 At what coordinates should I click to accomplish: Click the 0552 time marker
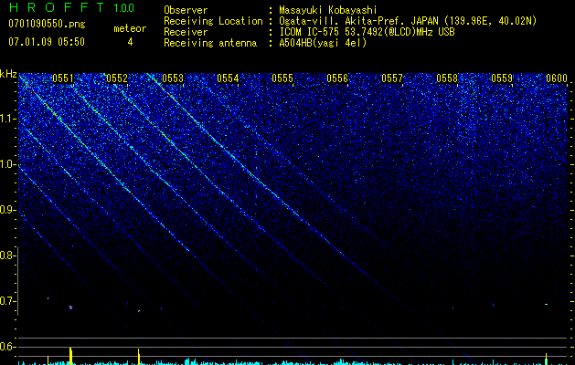point(117,78)
